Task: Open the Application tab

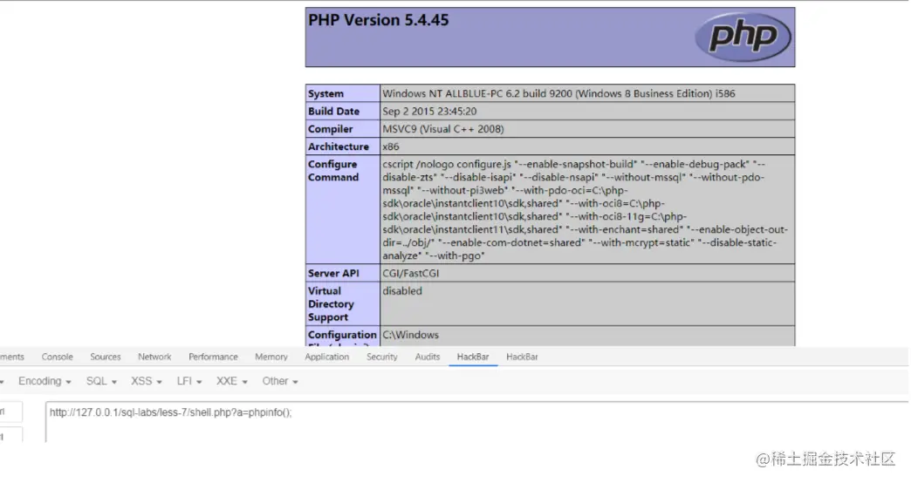Action: click(327, 357)
